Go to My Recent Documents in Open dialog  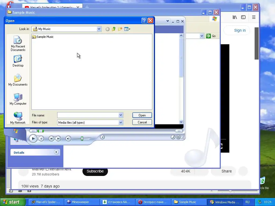[x=18, y=43]
